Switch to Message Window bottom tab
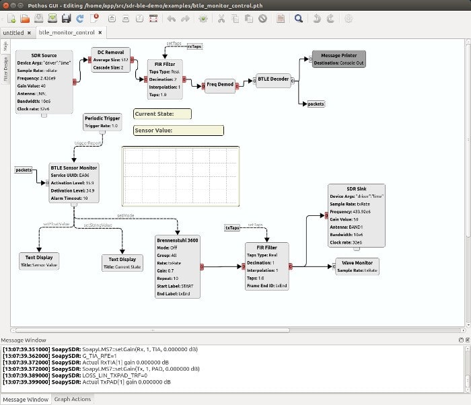This screenshot has height=405, width=471. pos(26,400)
